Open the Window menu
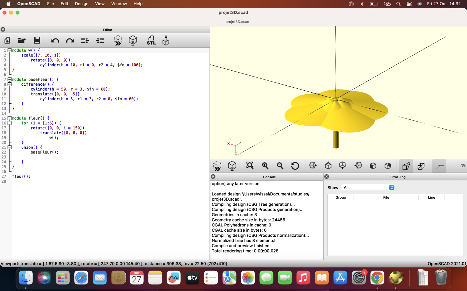 pyautogui.click(x=119, y=4)
